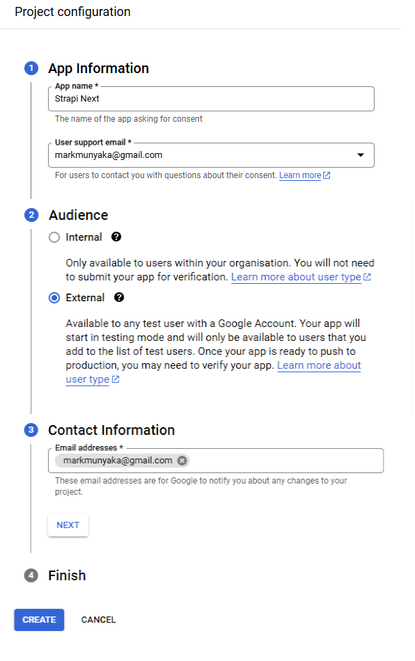This screenshot has height=661, width=415.
Task: Click step 4 Finish number icon
Action: 31,575
